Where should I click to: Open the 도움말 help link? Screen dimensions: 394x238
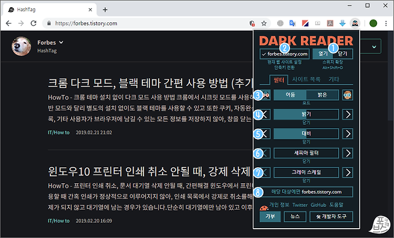[x=336, y=205]
